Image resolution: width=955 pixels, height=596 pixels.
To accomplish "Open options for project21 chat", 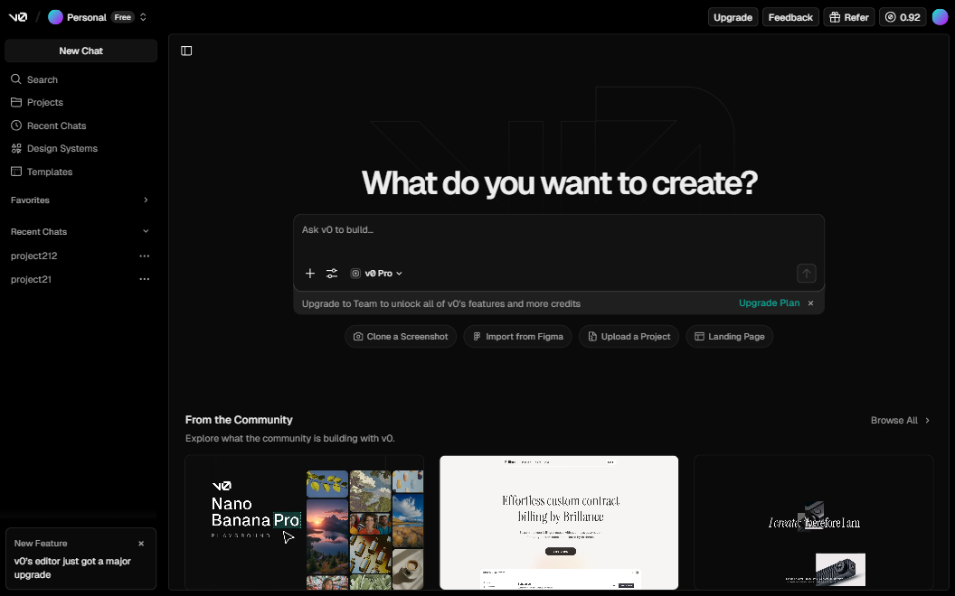I will point(144,280).
